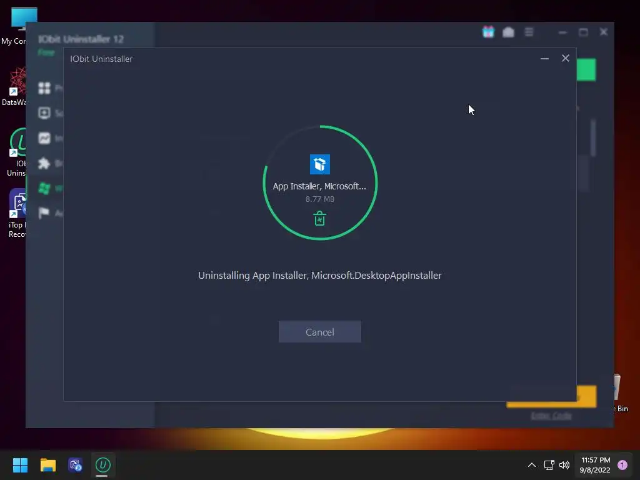Click the main window vertical scrollbar
640x480 pixels.
click(593, 137)
